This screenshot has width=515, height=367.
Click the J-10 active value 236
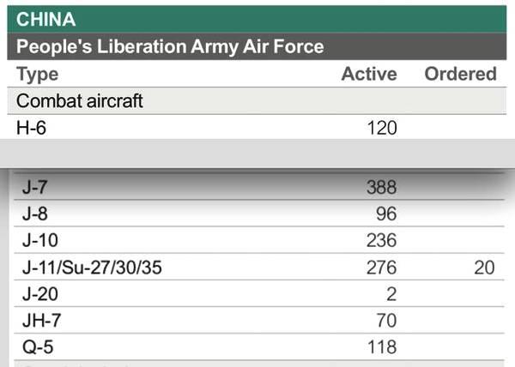(x=382, y=240)
